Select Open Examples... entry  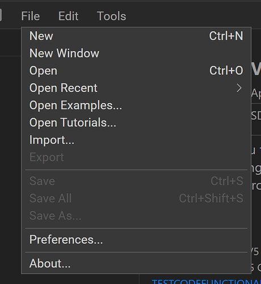(x=136, y=105)
